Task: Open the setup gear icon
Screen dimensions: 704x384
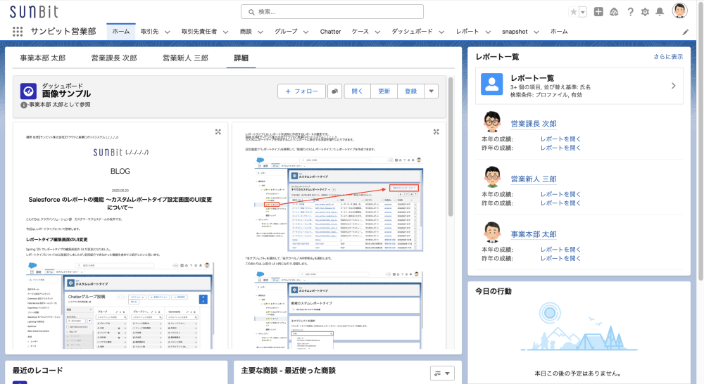Action: click(x=645, y=12)
